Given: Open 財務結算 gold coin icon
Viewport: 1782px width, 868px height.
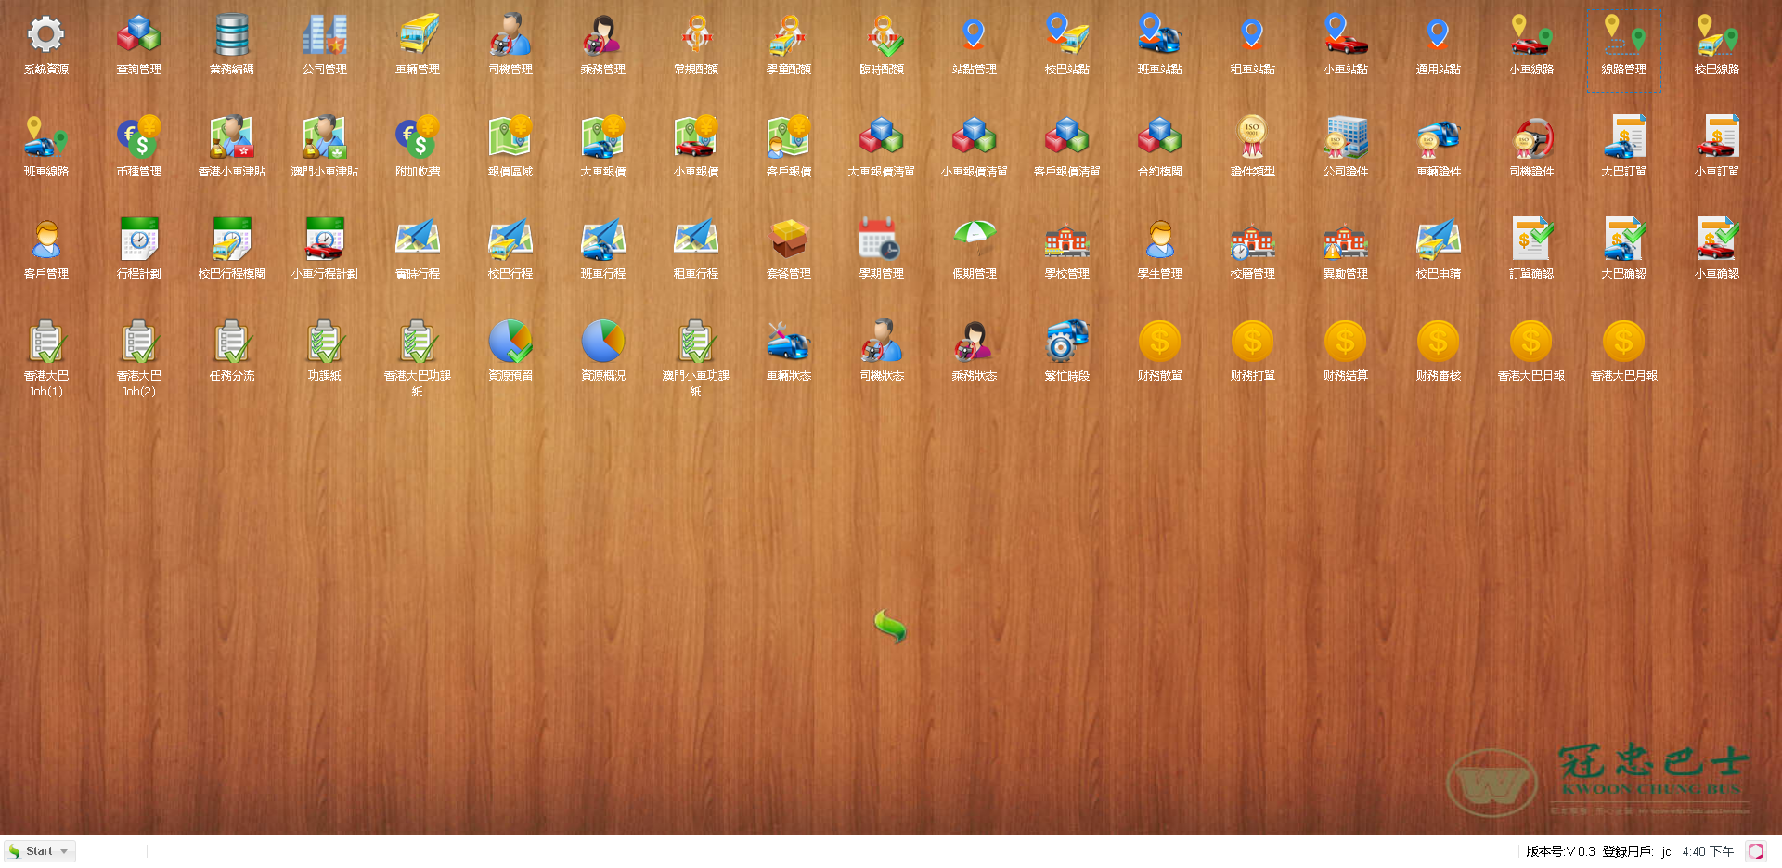Looking at the screenshot, I should [x=1345, y=342].
